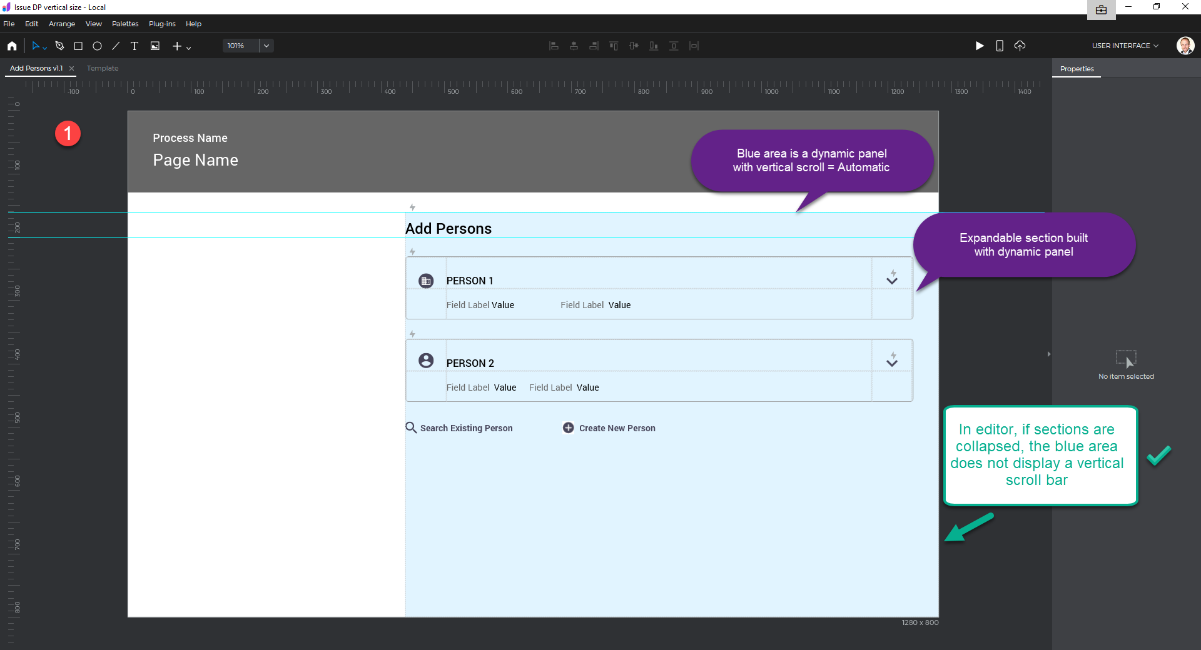Expand the PERSON 1 section chevron
Image resolution: width=1201 pixels, height=650 pixels.
point(892,281)
